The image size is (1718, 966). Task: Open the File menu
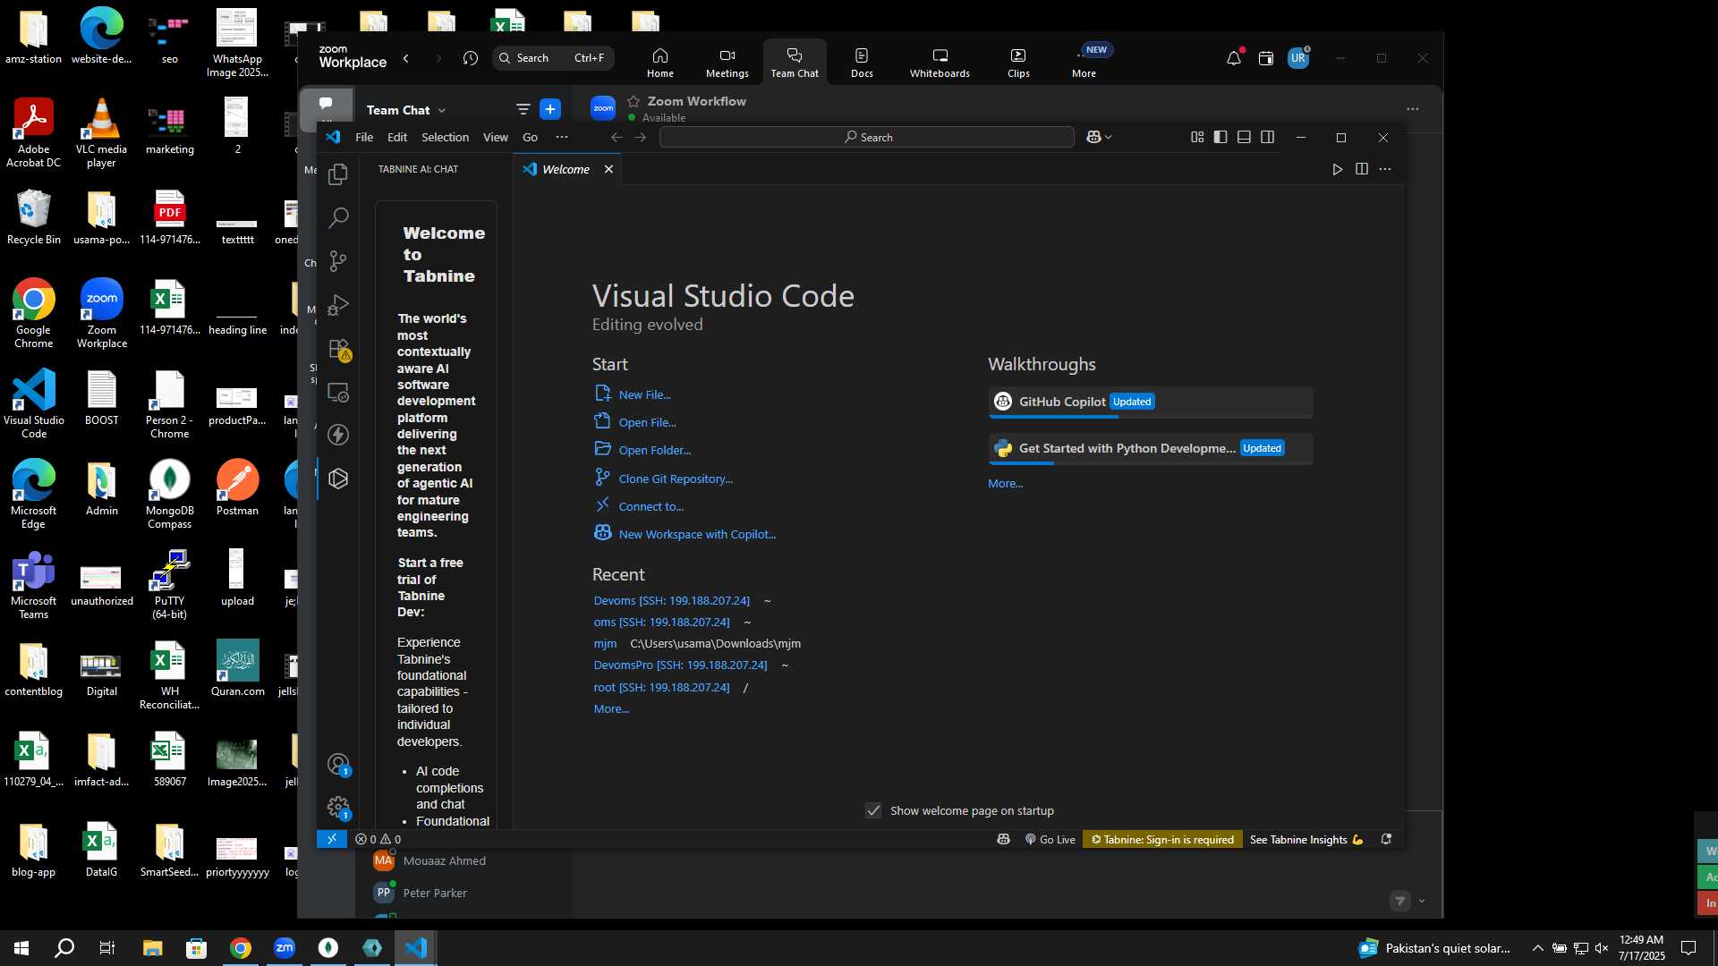pyautogui.click(x=364, y=137)
